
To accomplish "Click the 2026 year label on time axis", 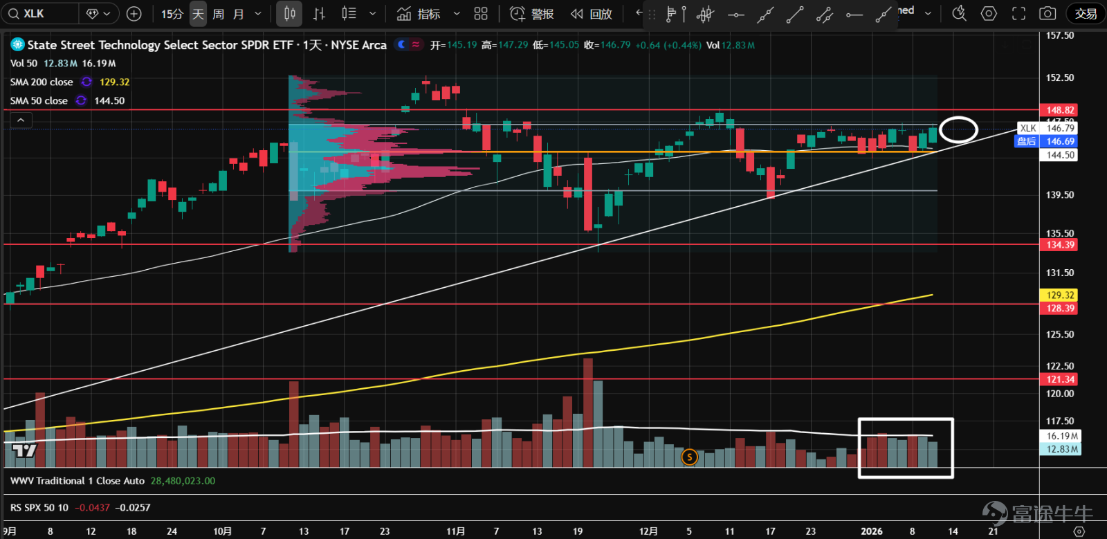I will pos(872,531).
